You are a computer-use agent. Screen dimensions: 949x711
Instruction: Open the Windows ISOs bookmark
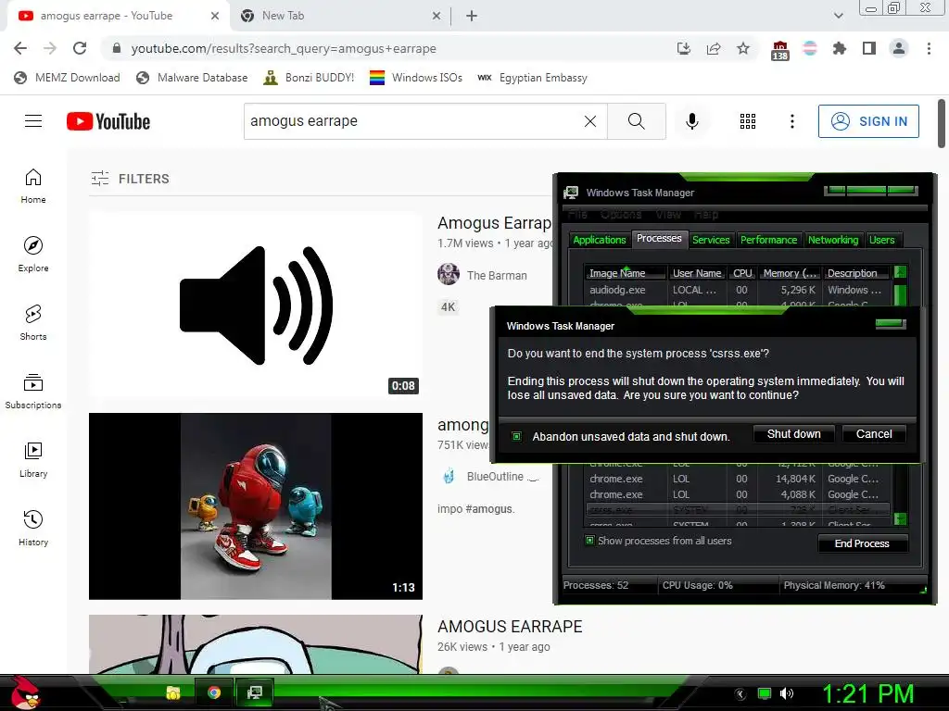pyautogui.click(x=416, y=78)
